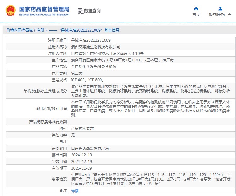Click 型号规格 label

pos(59,80)
